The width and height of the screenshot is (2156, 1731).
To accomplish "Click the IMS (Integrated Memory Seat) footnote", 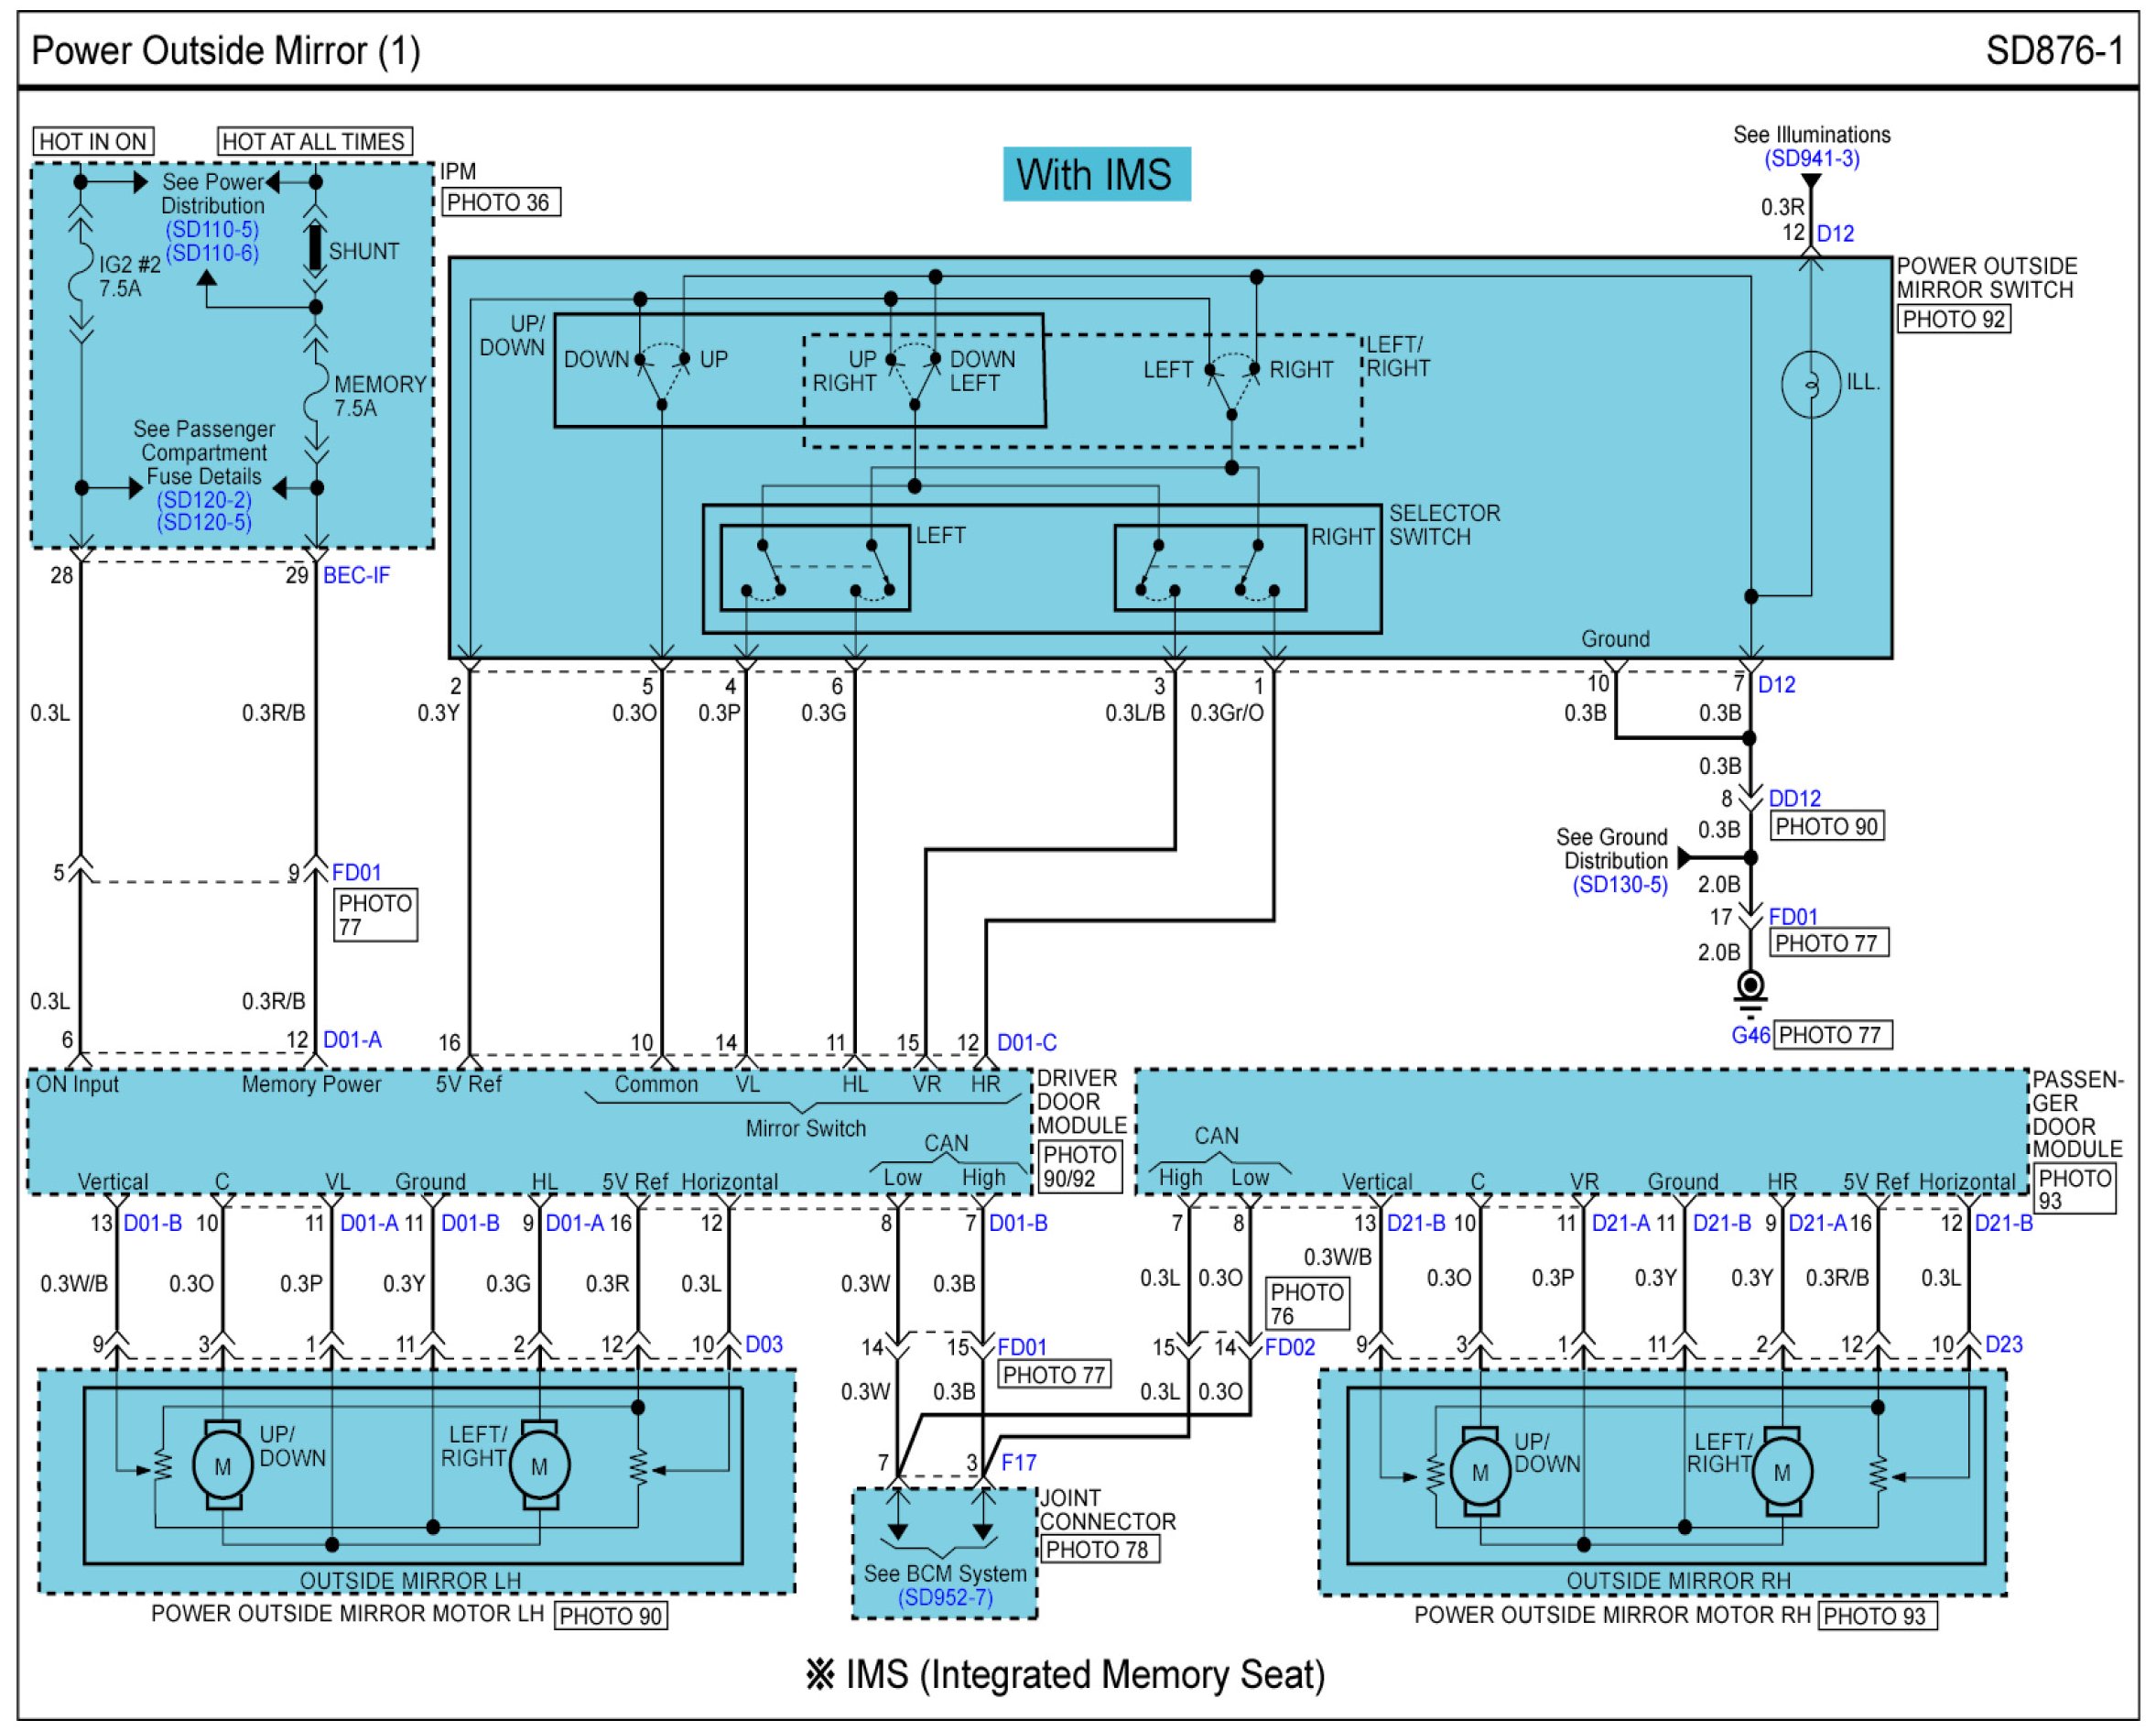I will pyautogui.click(x=1066, y=1675).
